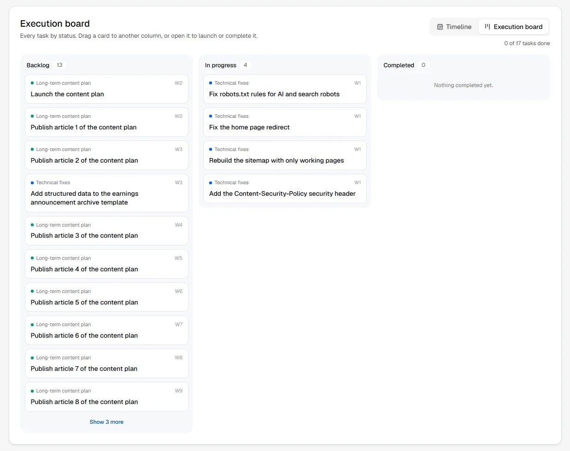Open "Publish article 7 of the content plan" card
Image resolution: width=570 pixels, height=451 pixels.
tap(106, 363)
